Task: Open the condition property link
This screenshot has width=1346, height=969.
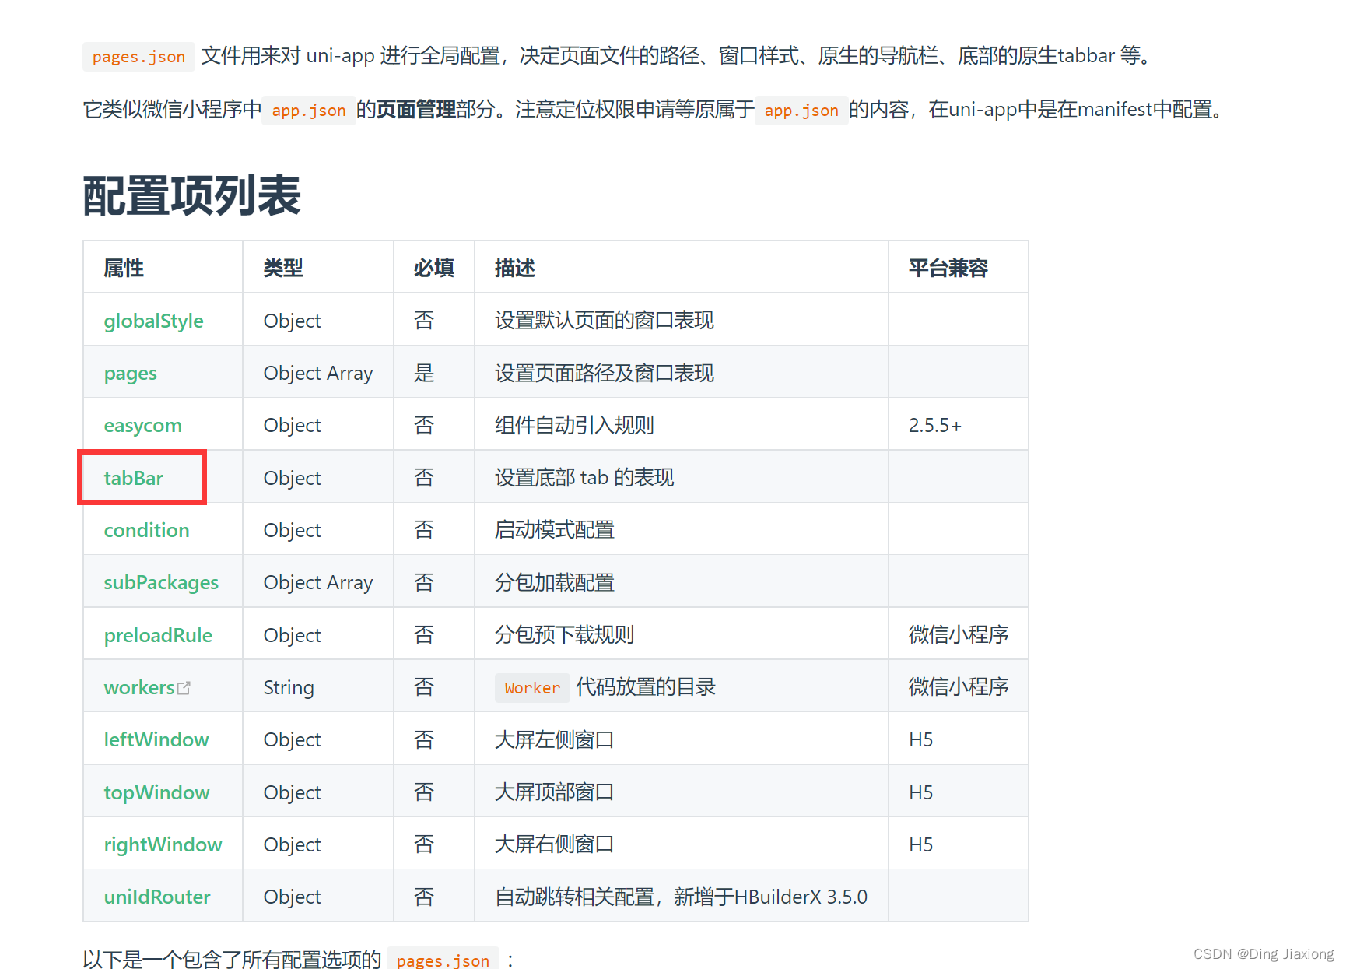Action: click(x=146, y=530)
